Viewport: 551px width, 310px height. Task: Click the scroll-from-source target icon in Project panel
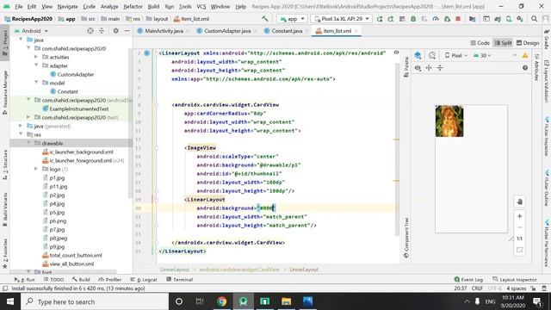pyautogui.click(x=90, y=31)
